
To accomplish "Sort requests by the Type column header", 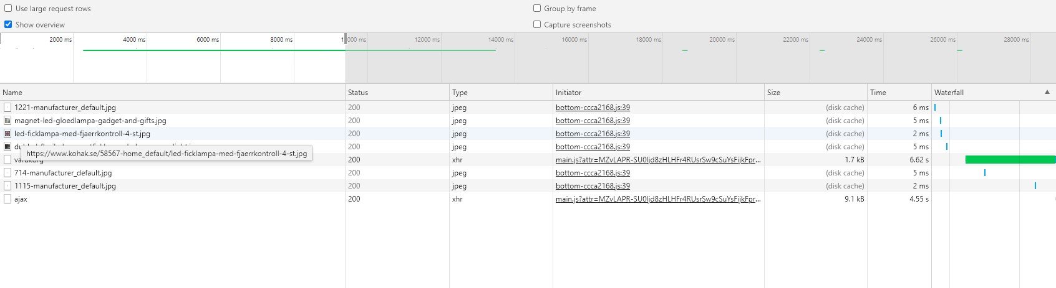I will 460,93.
